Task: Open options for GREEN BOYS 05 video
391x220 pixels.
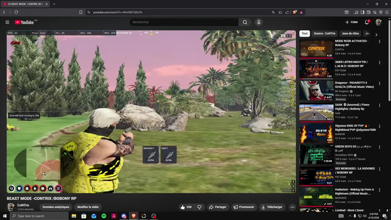Action: (x=379, y=147)
